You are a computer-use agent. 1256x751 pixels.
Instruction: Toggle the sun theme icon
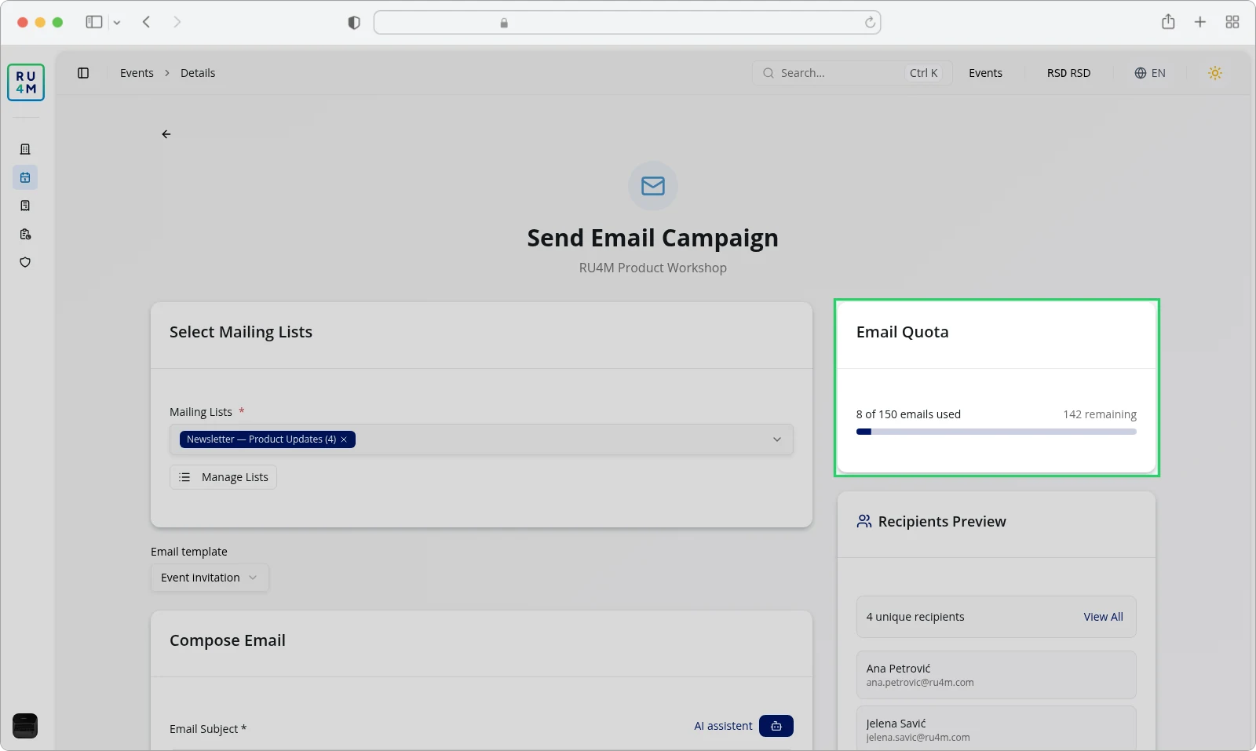(x=1215, y=73)
